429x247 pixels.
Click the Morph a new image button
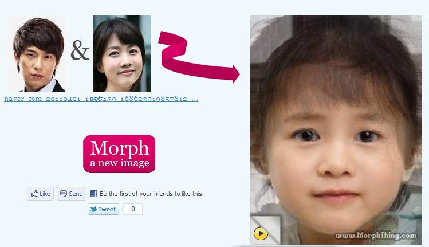(119, 154)
